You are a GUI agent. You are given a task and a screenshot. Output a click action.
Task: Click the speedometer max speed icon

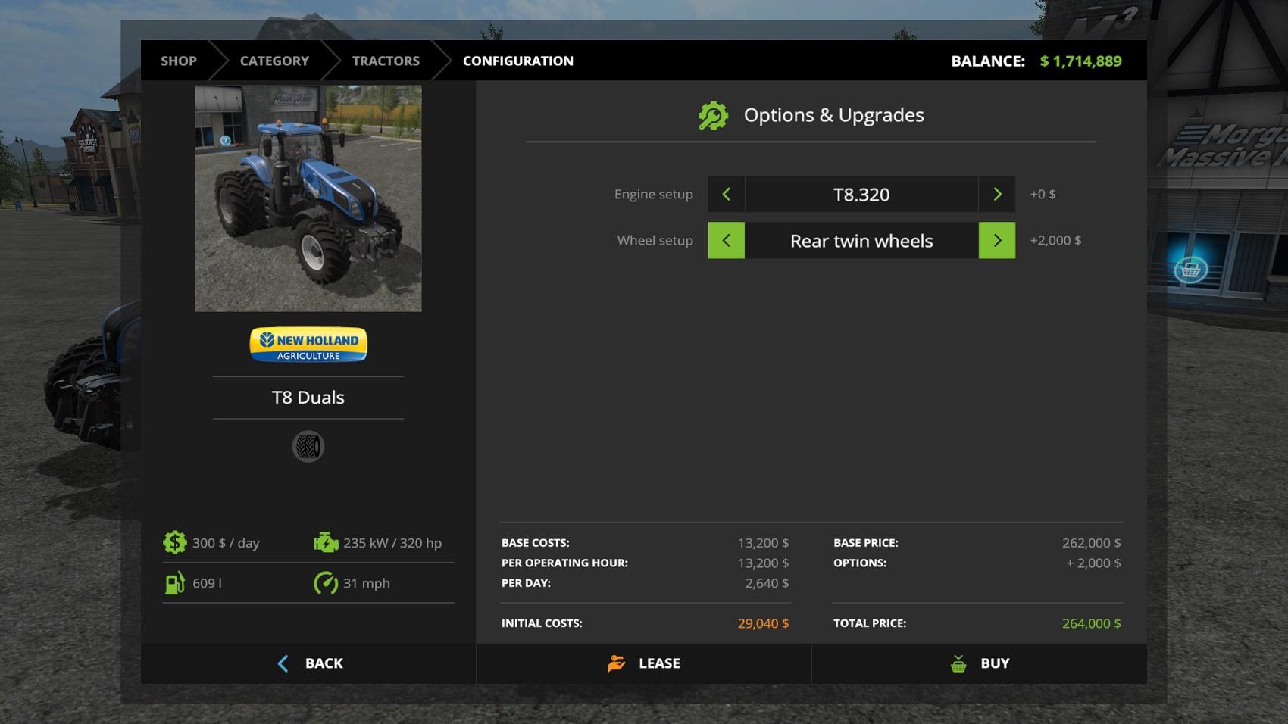click(x=326, y=583)
